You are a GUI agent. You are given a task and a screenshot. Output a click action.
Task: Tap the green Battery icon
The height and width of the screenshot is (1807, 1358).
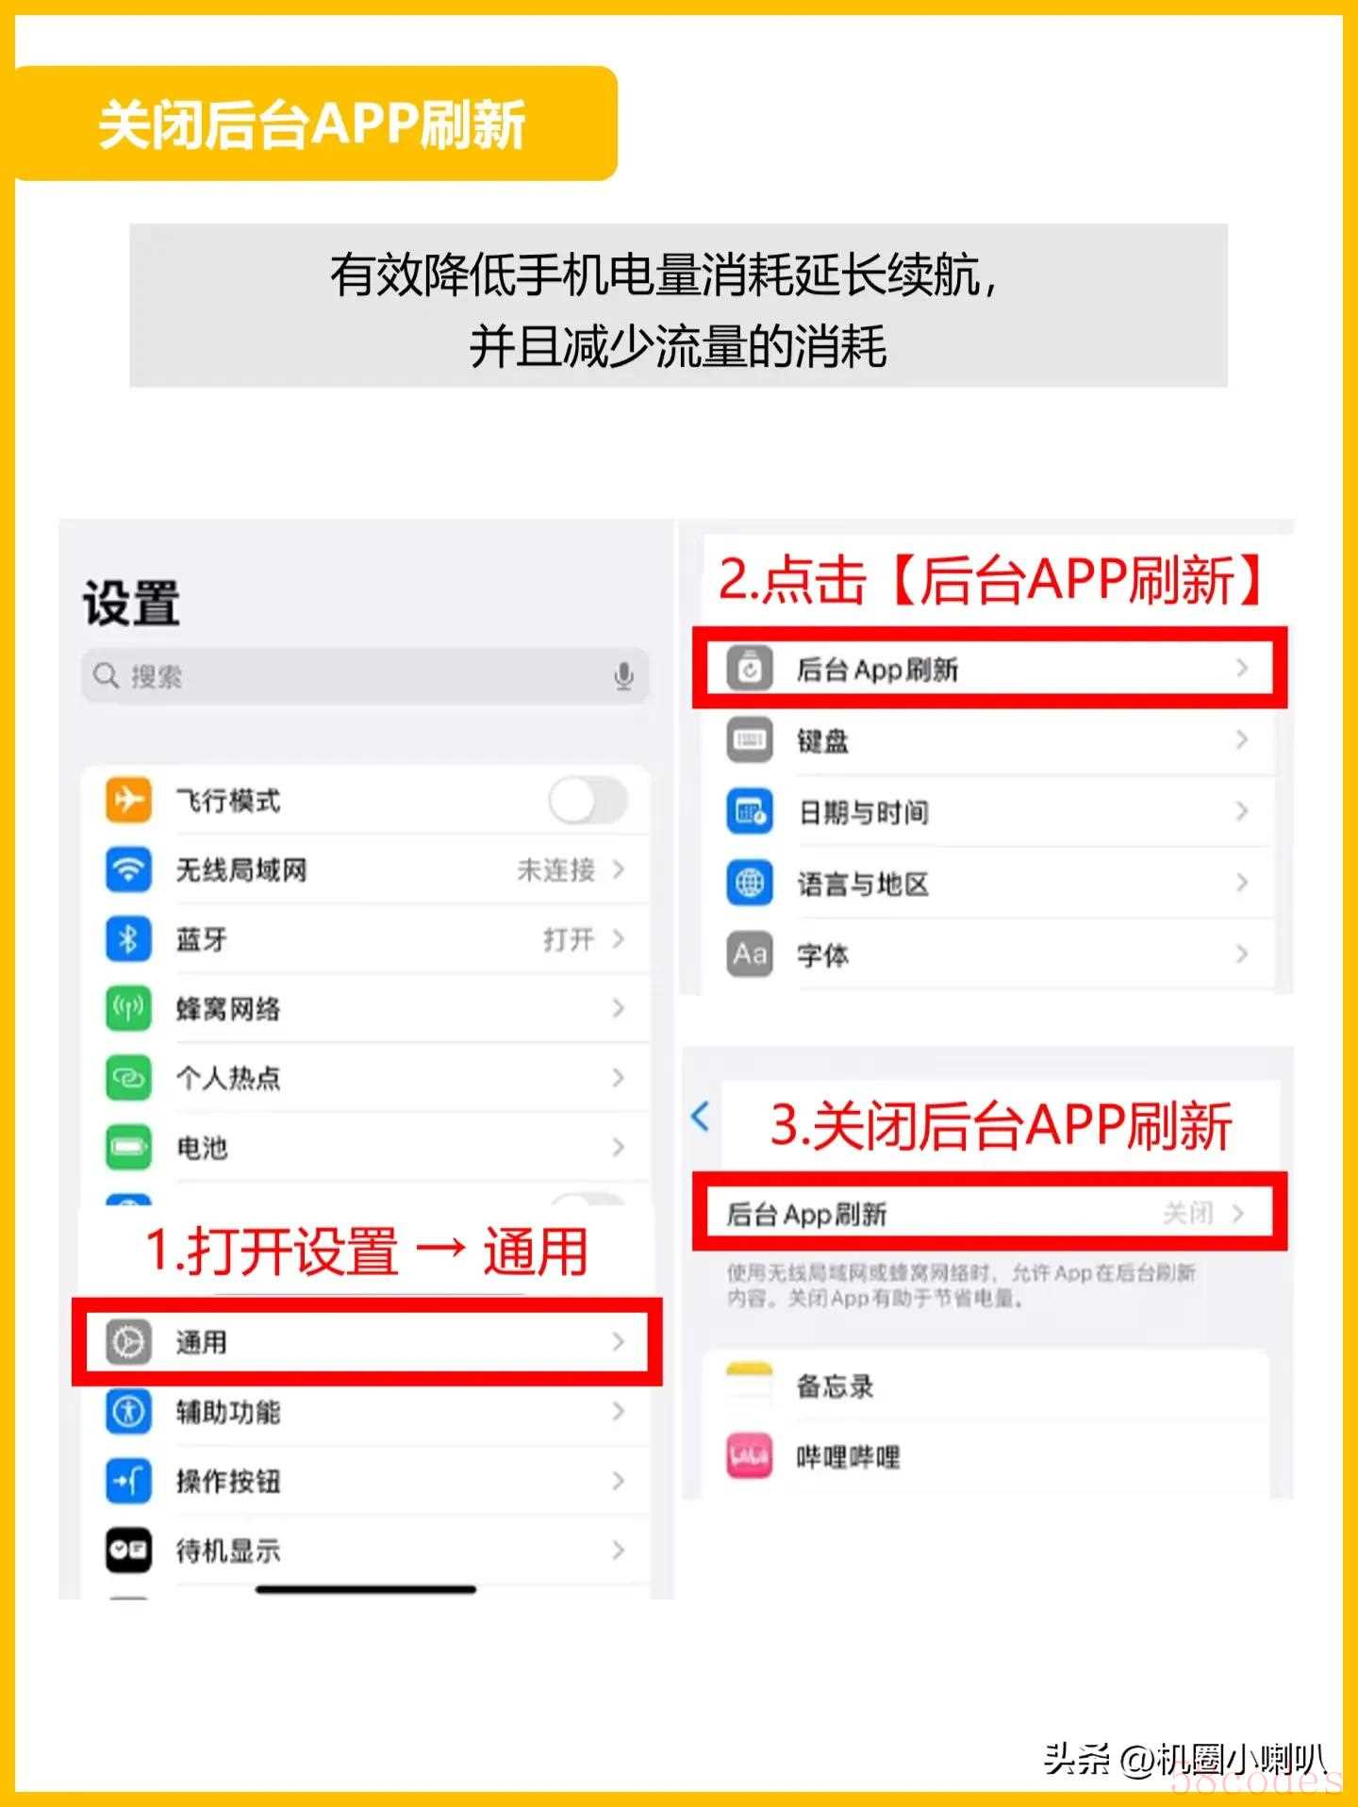click(128, 1147)
